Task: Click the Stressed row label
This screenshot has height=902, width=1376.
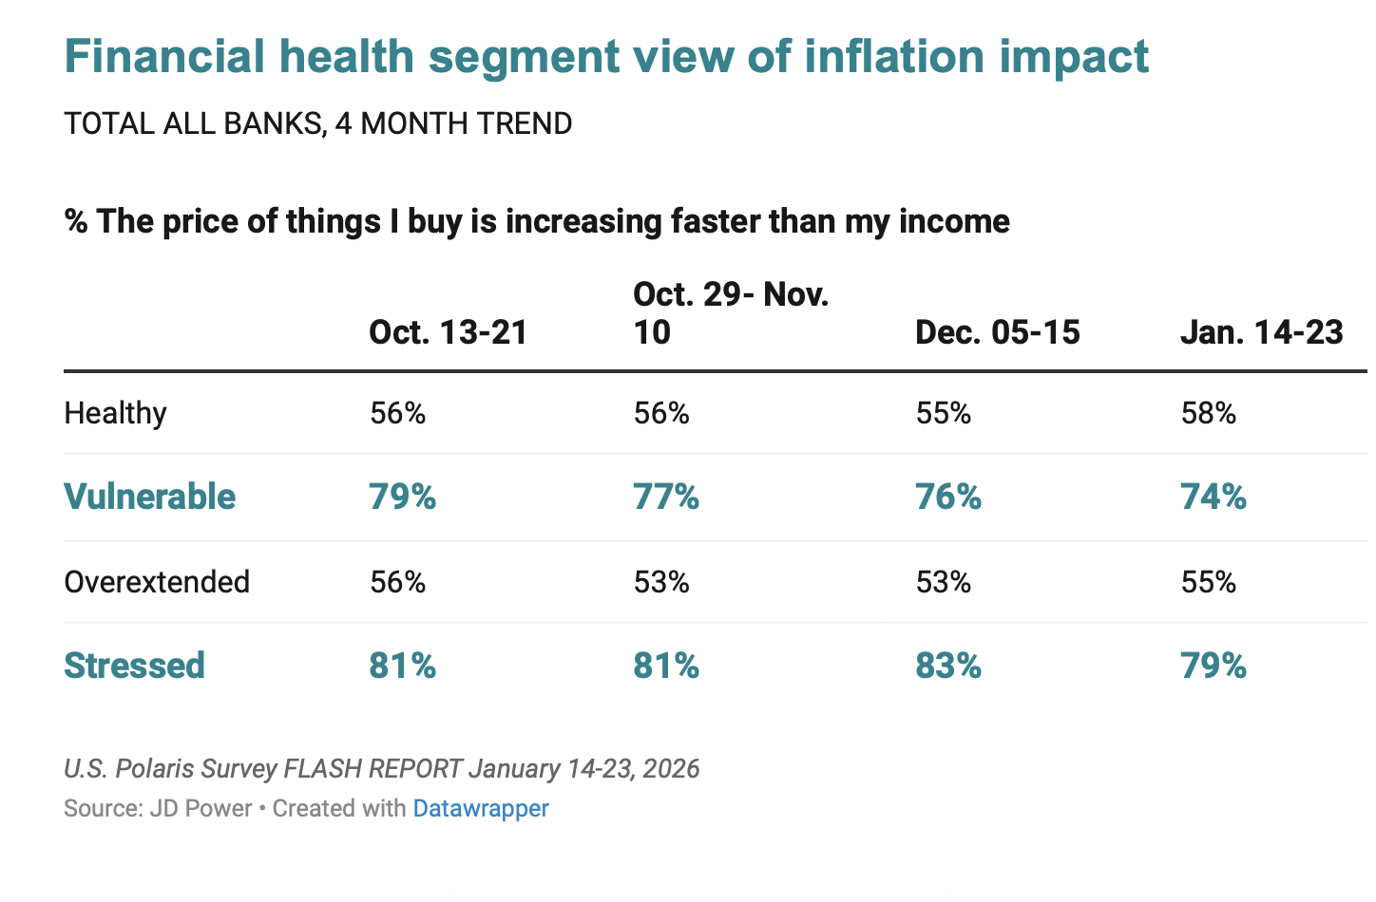Action: pyautogui.click(x=134, y=667)
